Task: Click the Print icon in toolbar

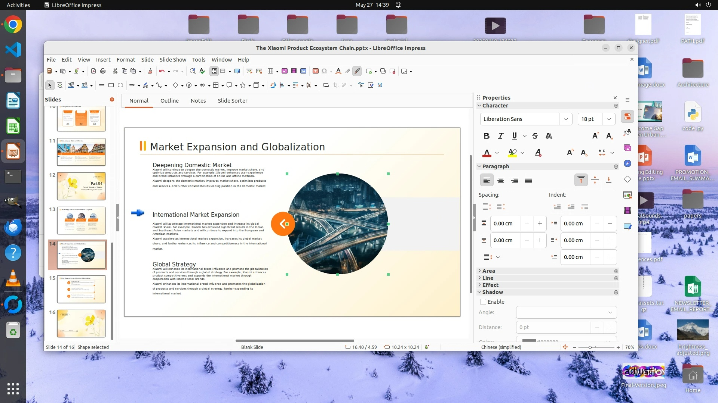Action: pos(103,71)
